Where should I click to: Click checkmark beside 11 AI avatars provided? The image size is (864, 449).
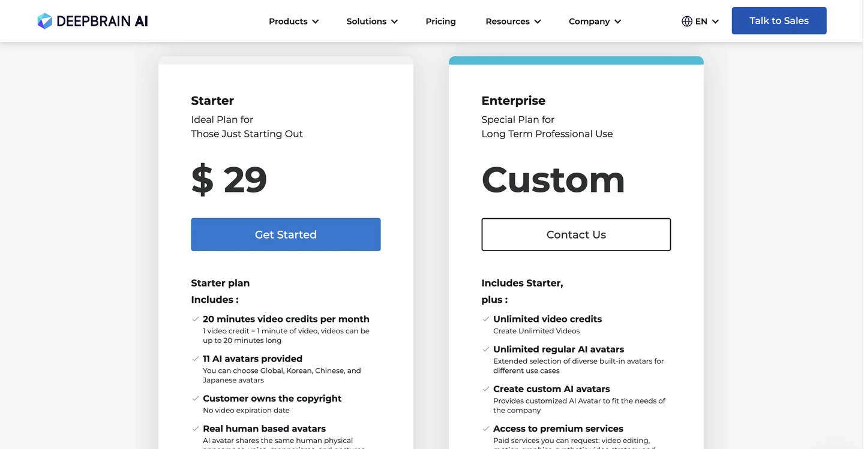click(196, 358)
